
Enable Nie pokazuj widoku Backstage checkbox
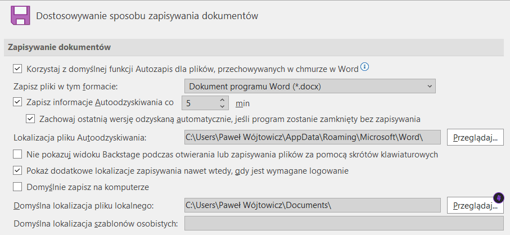coord(17,154)
